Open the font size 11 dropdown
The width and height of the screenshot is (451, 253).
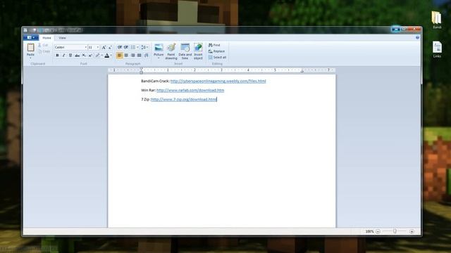click(98, 47)
